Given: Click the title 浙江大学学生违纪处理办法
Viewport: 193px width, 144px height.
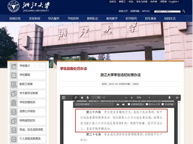Looking at the screenshot, I should click(x=120, y=75).
